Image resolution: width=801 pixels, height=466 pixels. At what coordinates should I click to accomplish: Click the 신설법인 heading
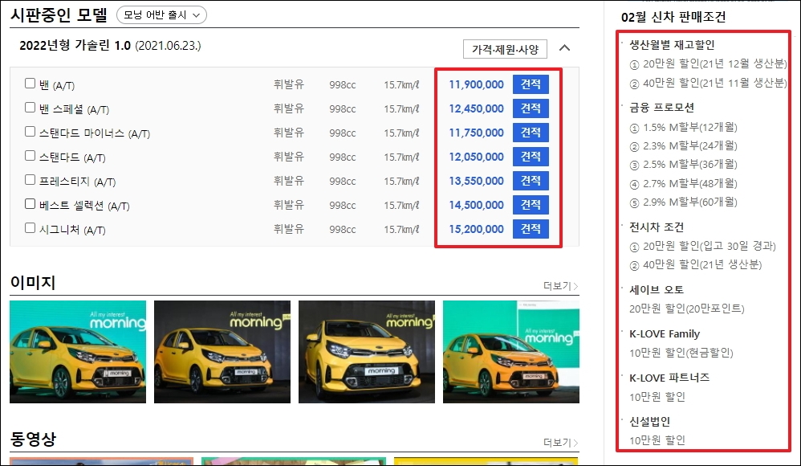pyautogui.click(x=649, y=422)
